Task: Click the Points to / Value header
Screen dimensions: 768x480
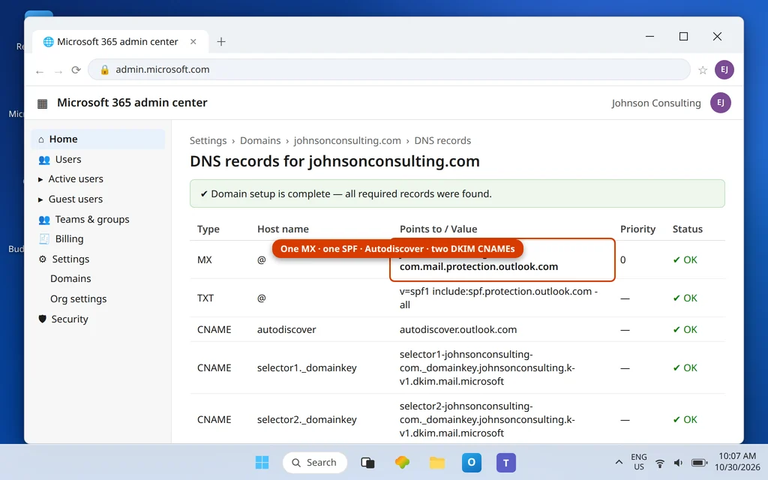Action: click(x=438, y=229)
